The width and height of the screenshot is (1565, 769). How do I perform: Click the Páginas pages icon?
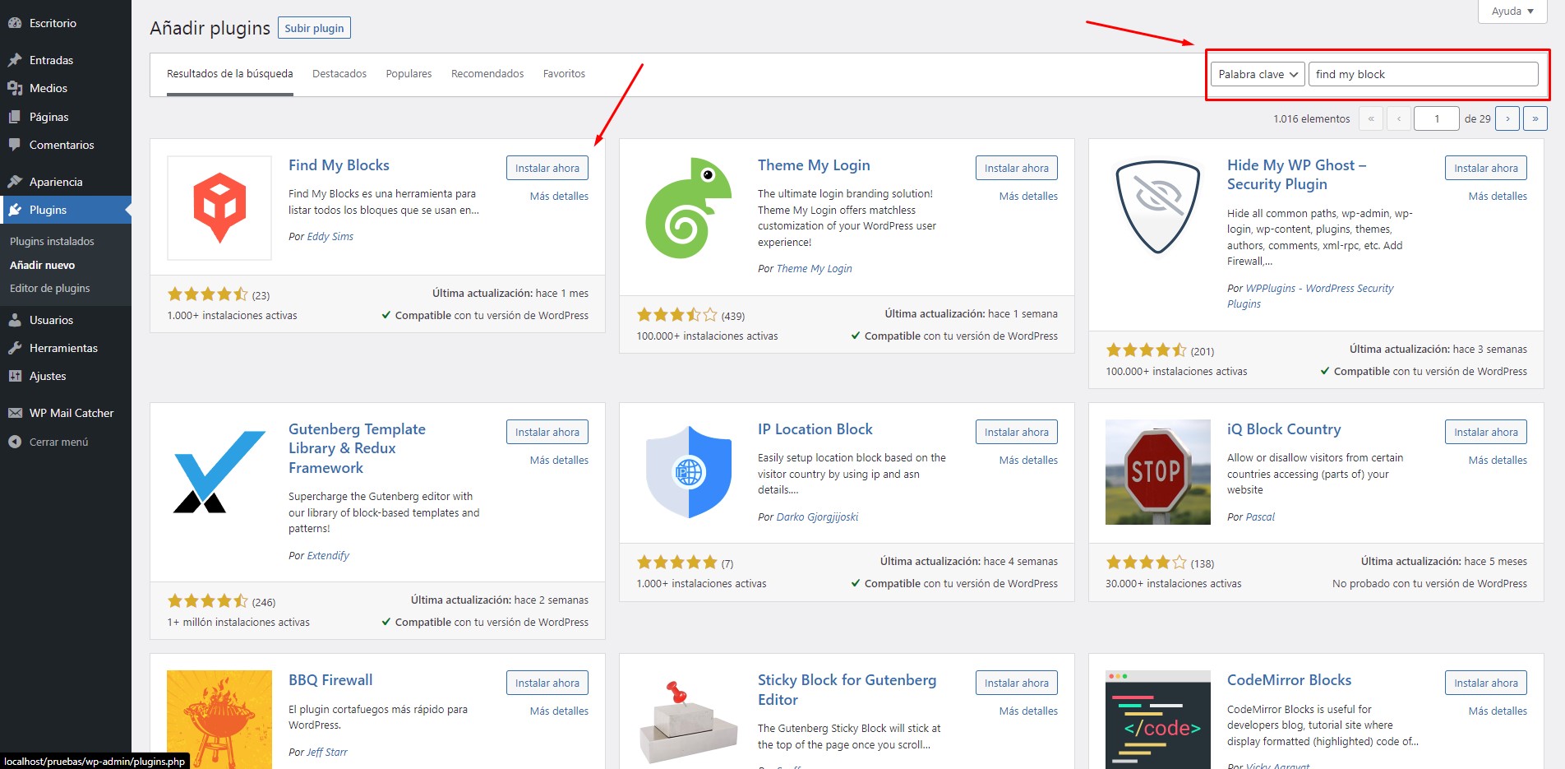tap(15, 117)
